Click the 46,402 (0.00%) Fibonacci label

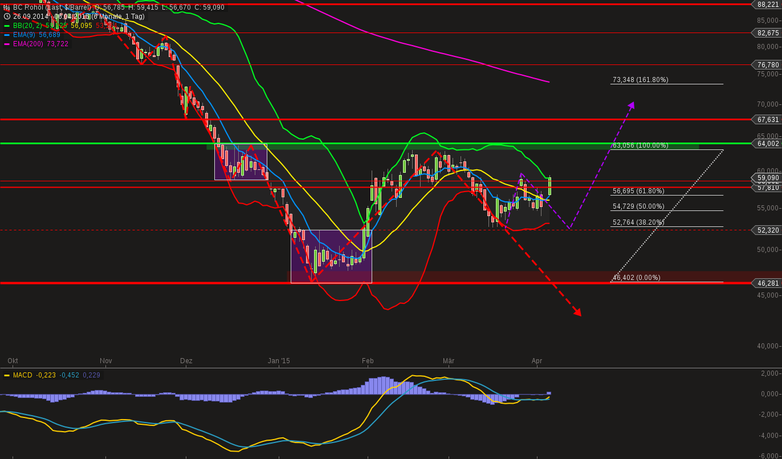tap(637, 278)
